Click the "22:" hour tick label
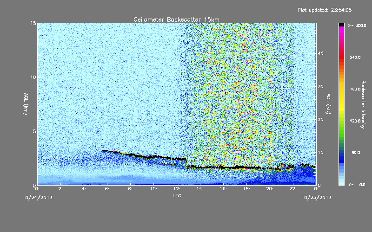This screenshot has height=232, width=372. click(293, 189)
